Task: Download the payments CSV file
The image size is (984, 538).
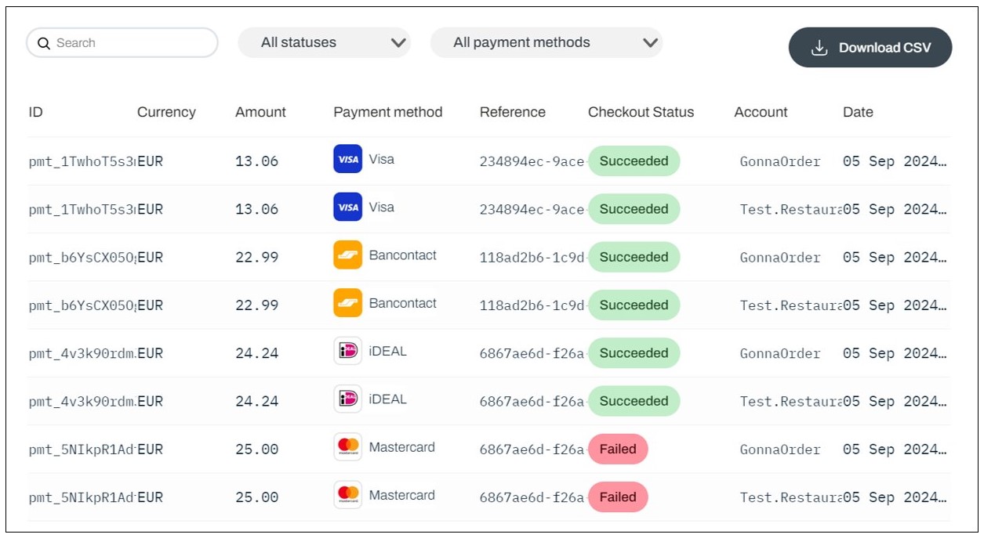Action: [870, 48]
